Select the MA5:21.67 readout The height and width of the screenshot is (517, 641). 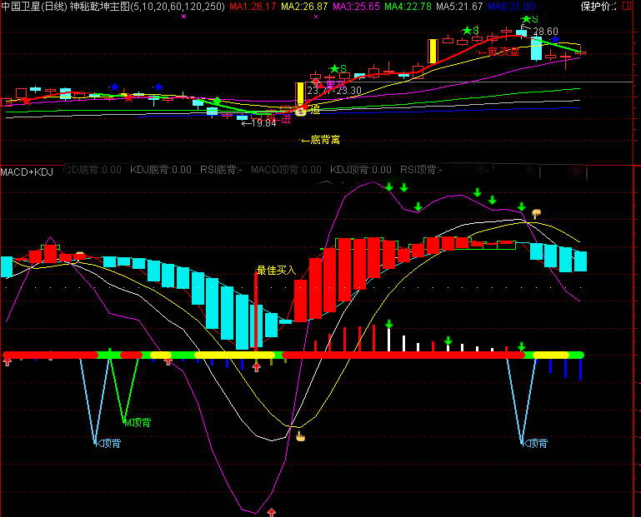coord(459,7)
